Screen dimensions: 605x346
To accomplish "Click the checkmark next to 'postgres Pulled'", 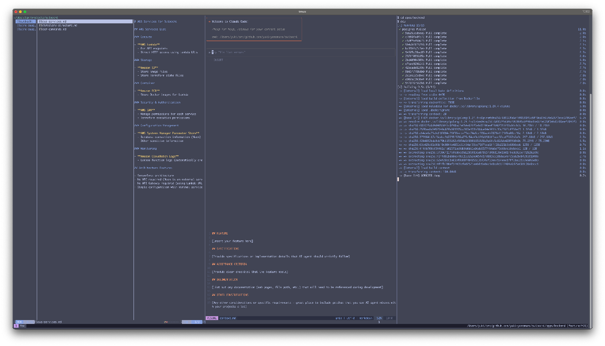I will point(400,29).
